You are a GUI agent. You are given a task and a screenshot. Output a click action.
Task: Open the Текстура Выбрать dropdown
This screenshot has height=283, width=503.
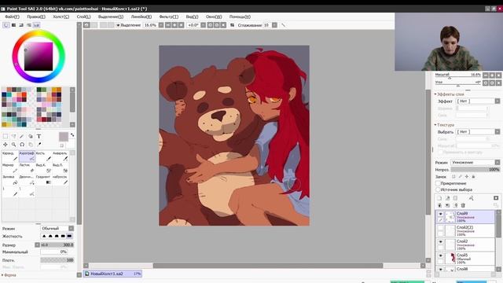pyautogui.click(x=478, y=131)
